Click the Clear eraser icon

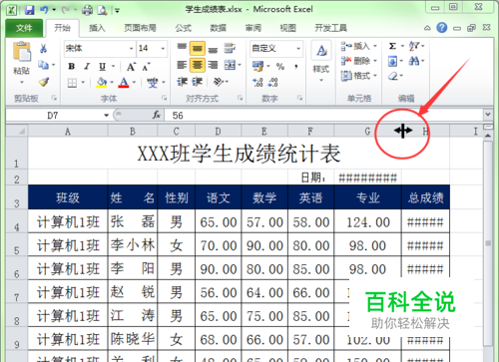point(393,76)
